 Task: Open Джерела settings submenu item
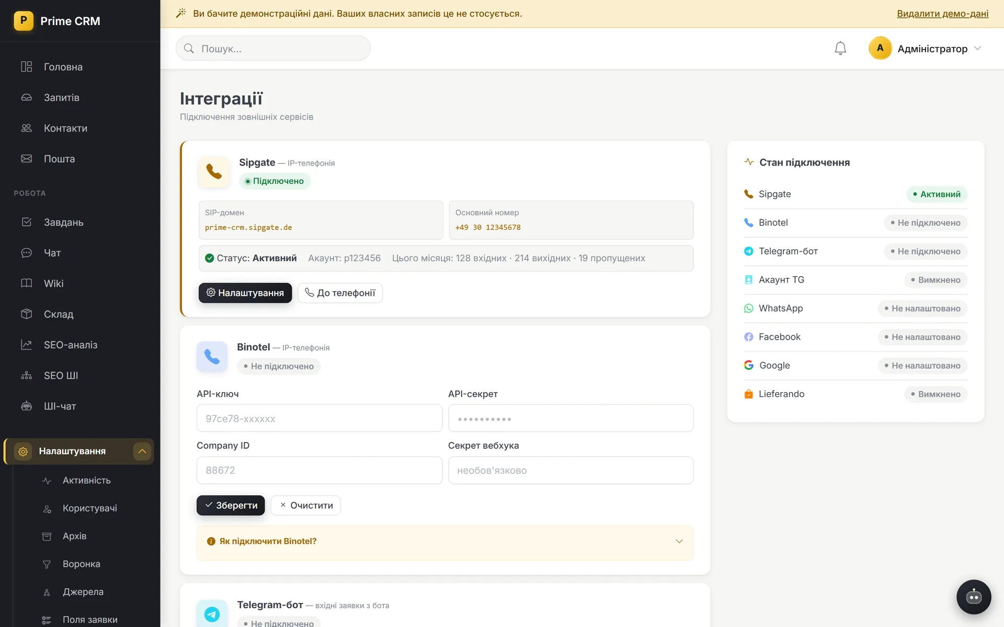[83, 592]
